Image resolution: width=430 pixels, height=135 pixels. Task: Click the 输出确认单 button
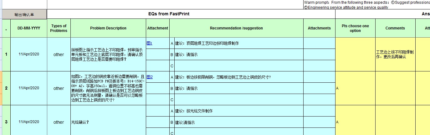tap(24, 14)
